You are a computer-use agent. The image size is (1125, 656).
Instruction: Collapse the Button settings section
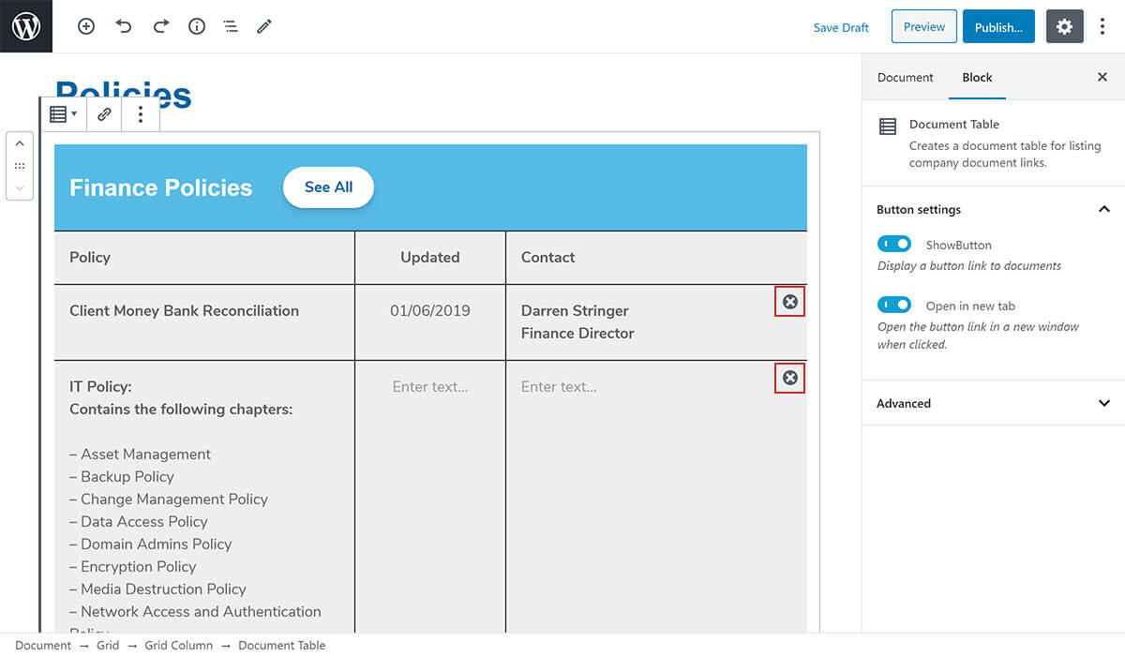(x=1103, y=209)
